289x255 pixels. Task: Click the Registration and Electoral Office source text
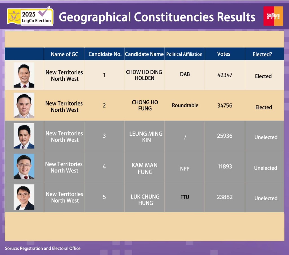(x=43, y=248)
